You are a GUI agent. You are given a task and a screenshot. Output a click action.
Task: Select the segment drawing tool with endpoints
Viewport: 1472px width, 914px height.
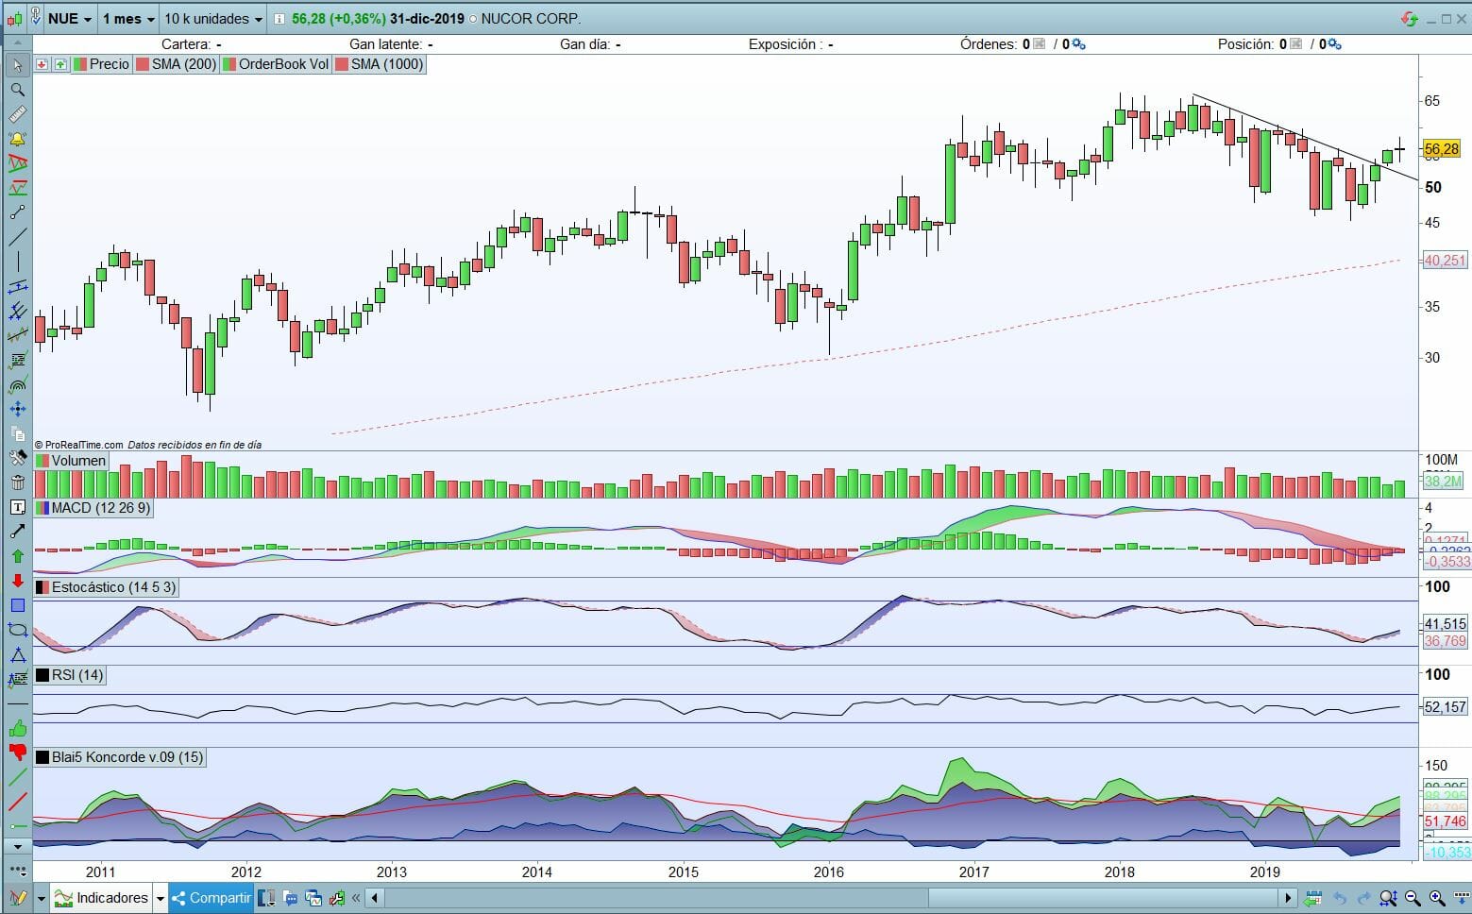click(x=17, y=212)
